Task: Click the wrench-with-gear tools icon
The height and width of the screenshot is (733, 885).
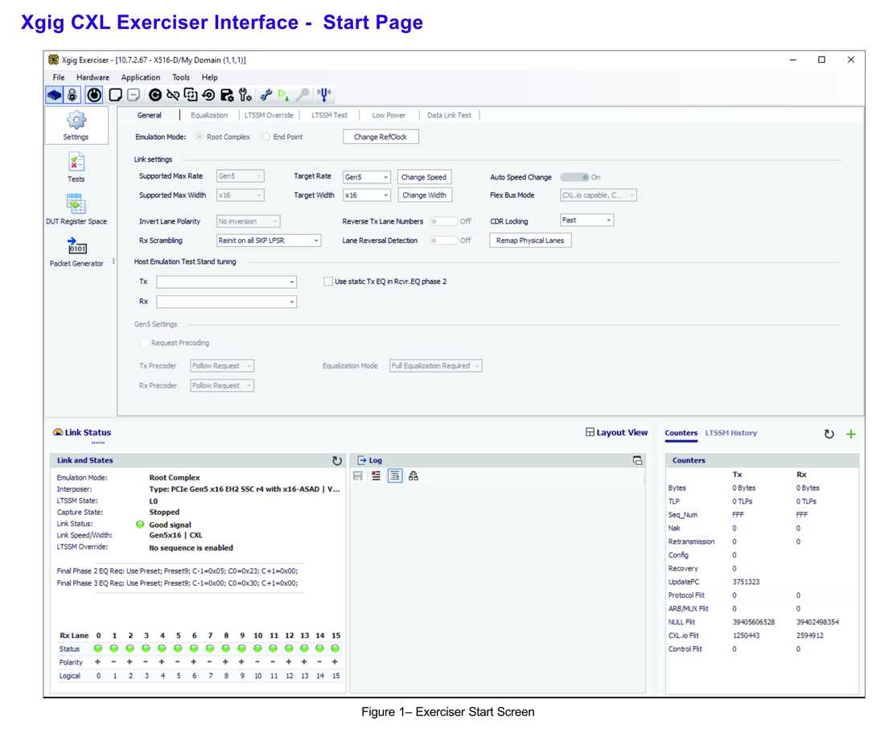Action: pyautogui.click(x=245, y=95)
